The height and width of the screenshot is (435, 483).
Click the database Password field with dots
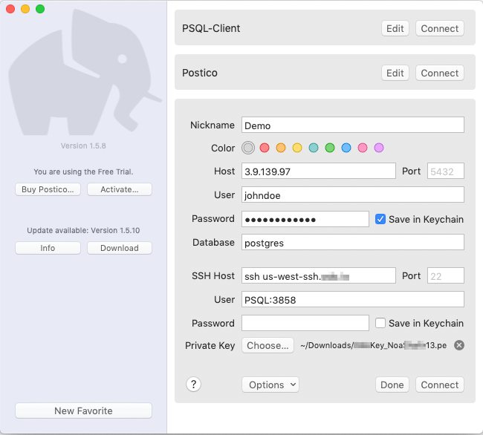click(x=305, y=219)
